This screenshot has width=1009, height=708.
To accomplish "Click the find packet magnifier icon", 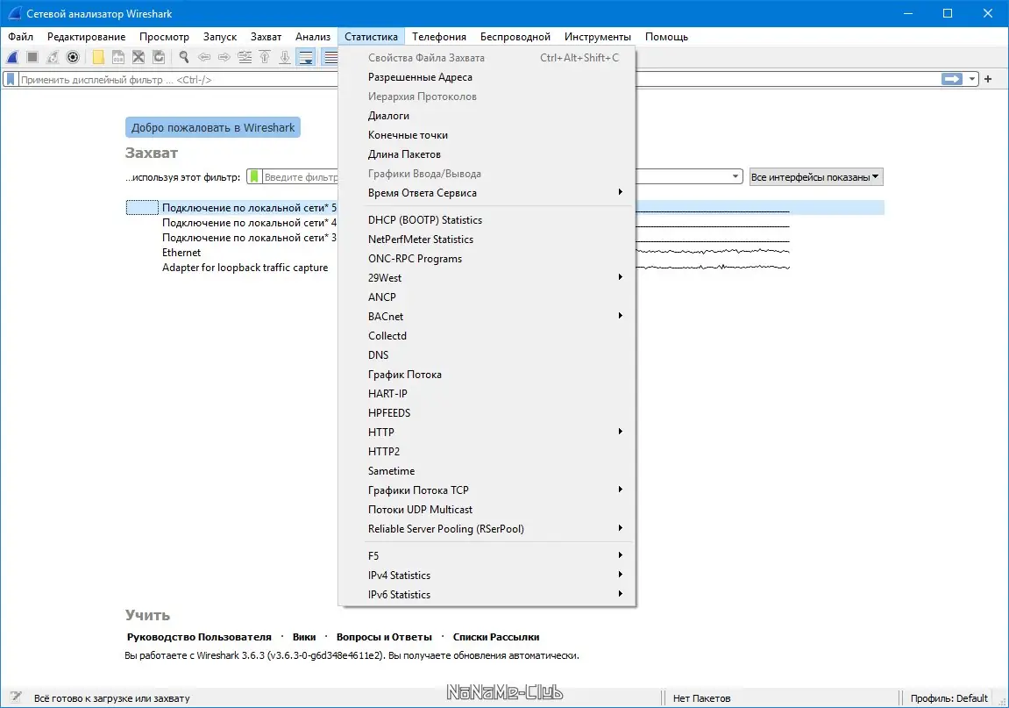I will [x=184, y=57].
